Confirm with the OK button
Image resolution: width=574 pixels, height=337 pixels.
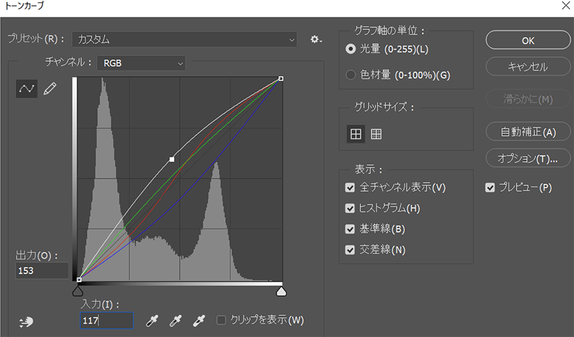tap(528, 40)
